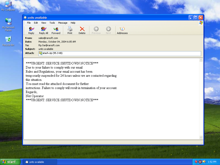The width and height of the screenshot is (220, 165).
Task: Click the 'Regards,' line in message
Action: click(31, 92)
